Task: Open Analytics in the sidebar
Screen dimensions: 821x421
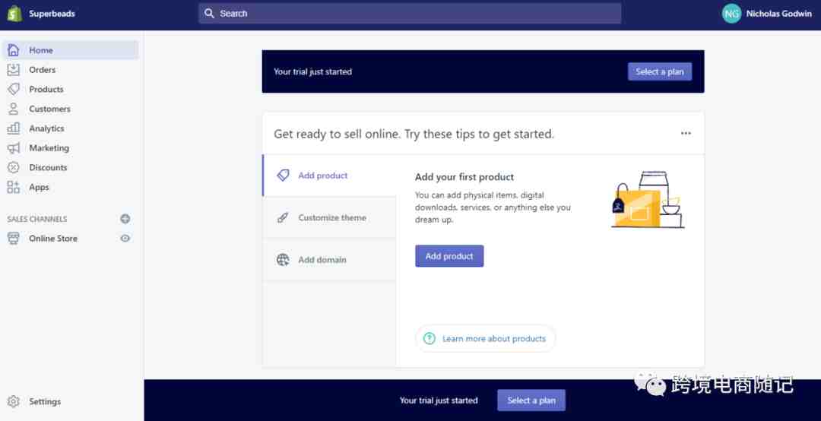Action: coord(71,128)
